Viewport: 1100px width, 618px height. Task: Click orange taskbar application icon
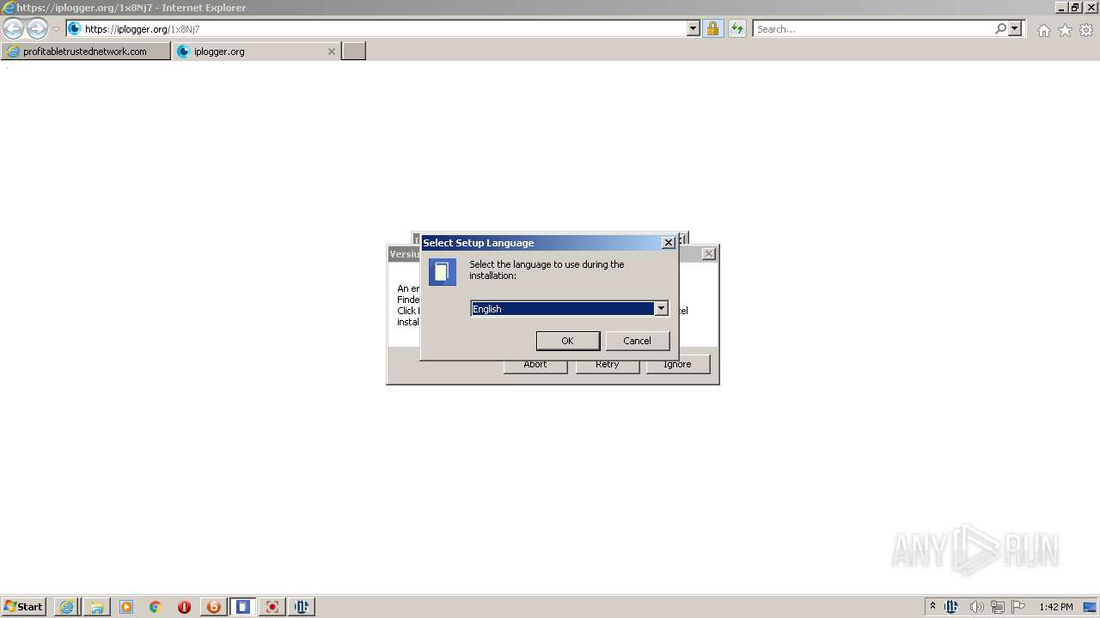tap(214, 607)
